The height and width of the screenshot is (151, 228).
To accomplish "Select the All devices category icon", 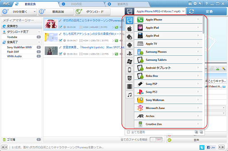I will click(129, 20).
